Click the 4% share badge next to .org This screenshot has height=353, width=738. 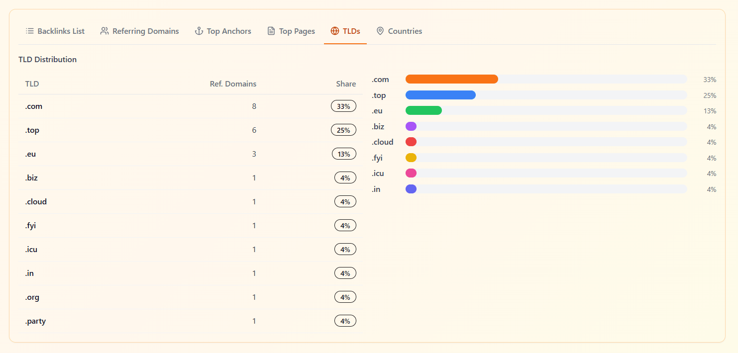pos(345,297)
